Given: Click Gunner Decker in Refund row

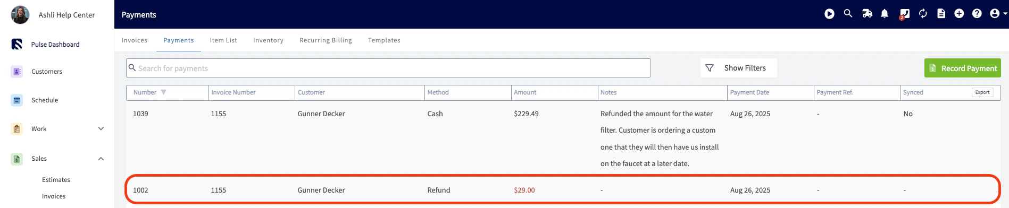Looking at the screenshot, I should (321, 190).
